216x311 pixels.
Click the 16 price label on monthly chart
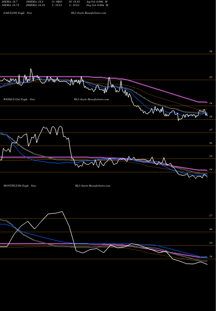point(211,229)
